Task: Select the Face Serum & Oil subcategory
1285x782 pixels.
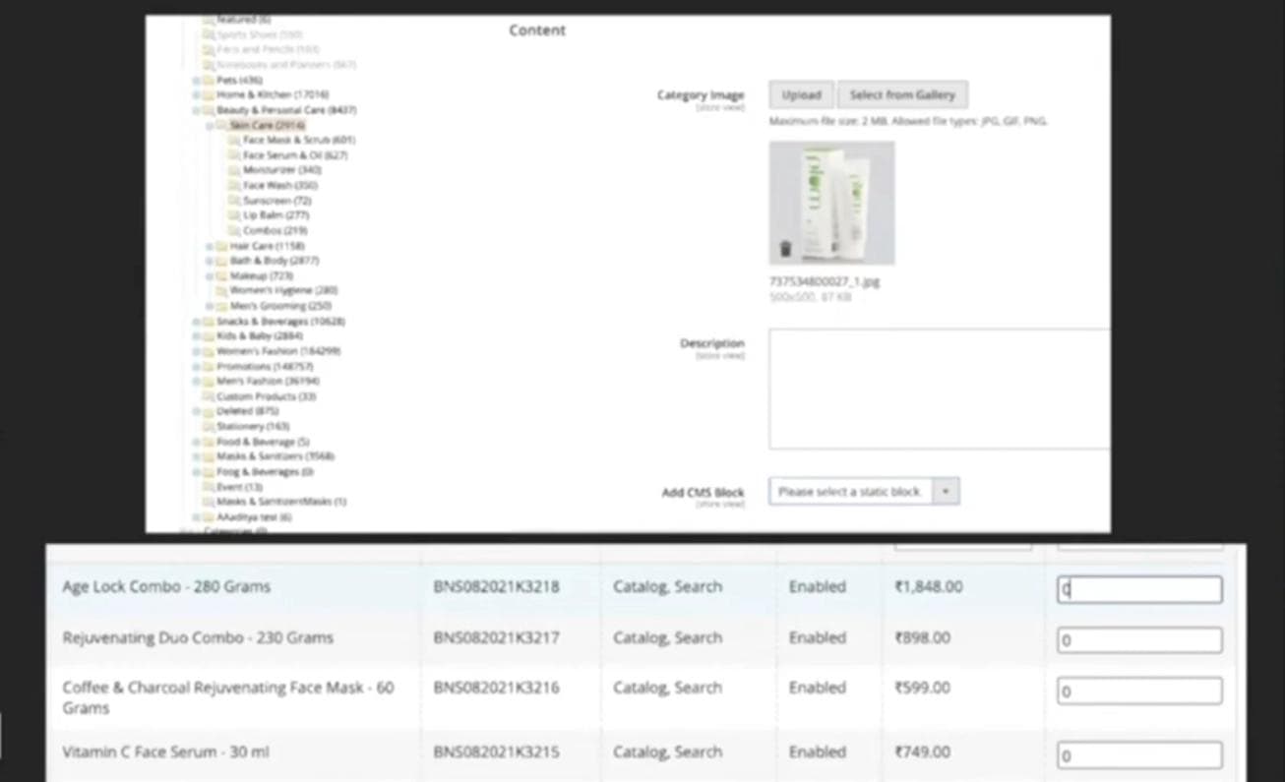Action: [x=291, y=154]
